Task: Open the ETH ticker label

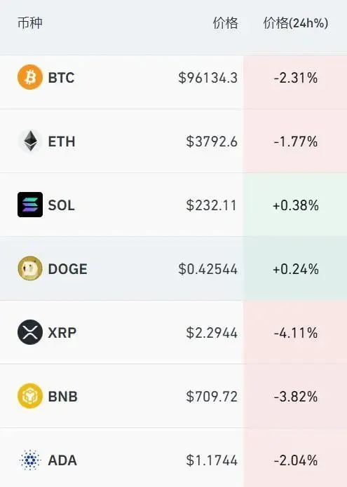Action: pos(62,142)
